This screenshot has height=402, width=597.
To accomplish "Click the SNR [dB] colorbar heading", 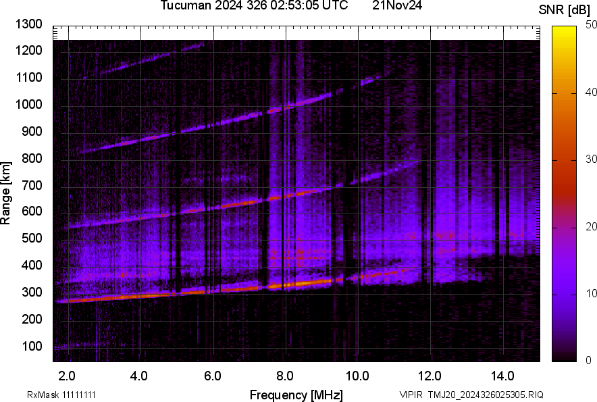I will click(x=565, y=10).
